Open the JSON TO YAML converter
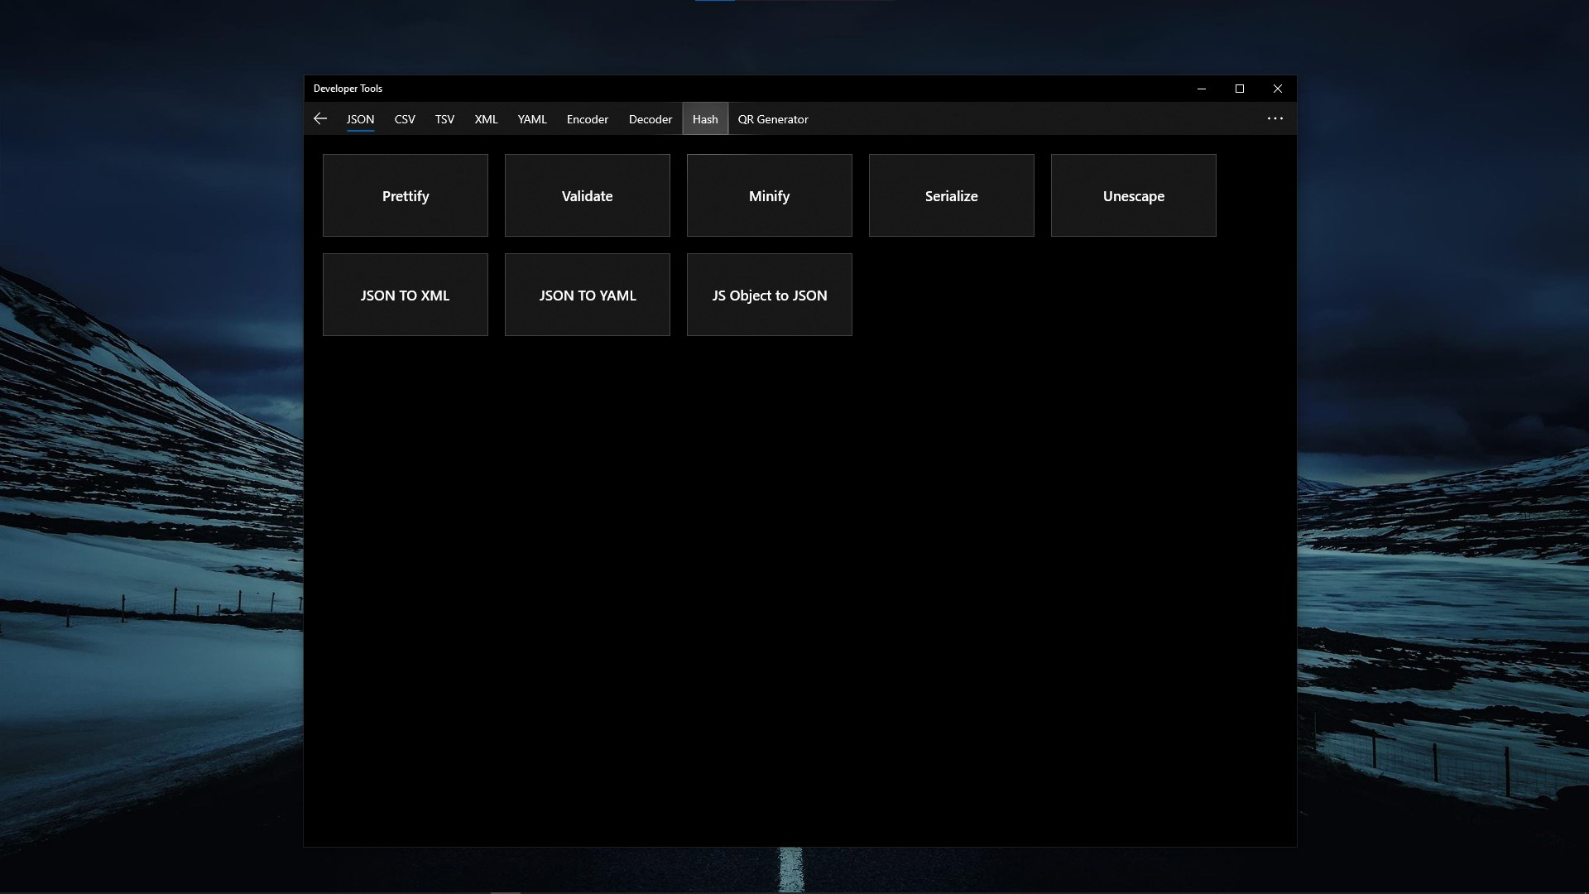 [587, 295]
